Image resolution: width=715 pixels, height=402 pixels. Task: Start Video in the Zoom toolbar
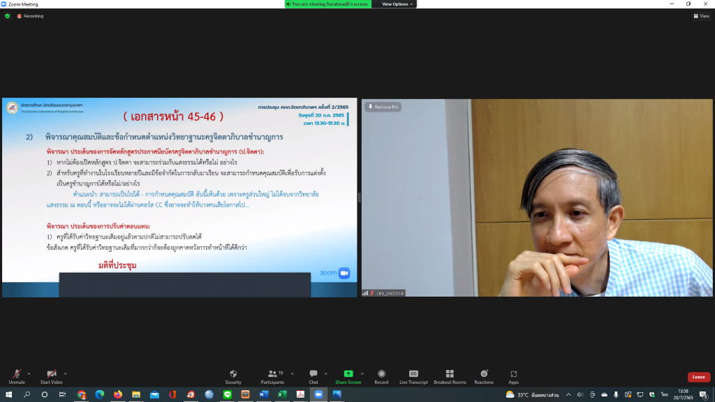pyautogui.click(x=51, y=376)
